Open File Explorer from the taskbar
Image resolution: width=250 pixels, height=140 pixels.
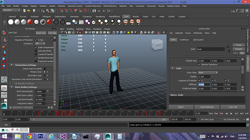coord(18,136)
